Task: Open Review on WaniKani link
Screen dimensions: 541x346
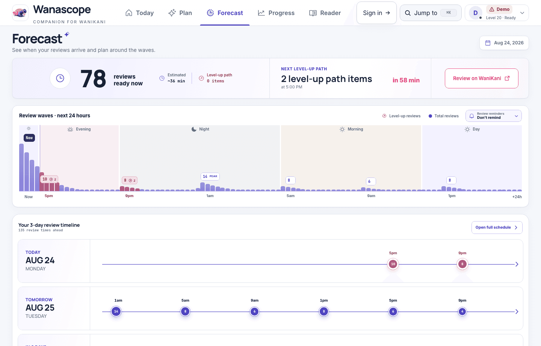Action: [x=482, y=78]
